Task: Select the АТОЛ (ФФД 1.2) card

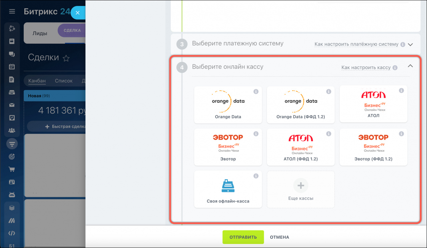Action: 301,147
